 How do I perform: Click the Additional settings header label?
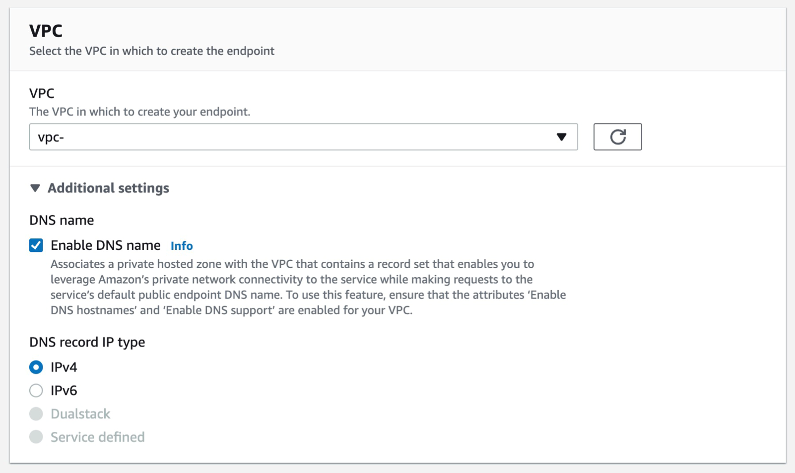coord(108,188)
